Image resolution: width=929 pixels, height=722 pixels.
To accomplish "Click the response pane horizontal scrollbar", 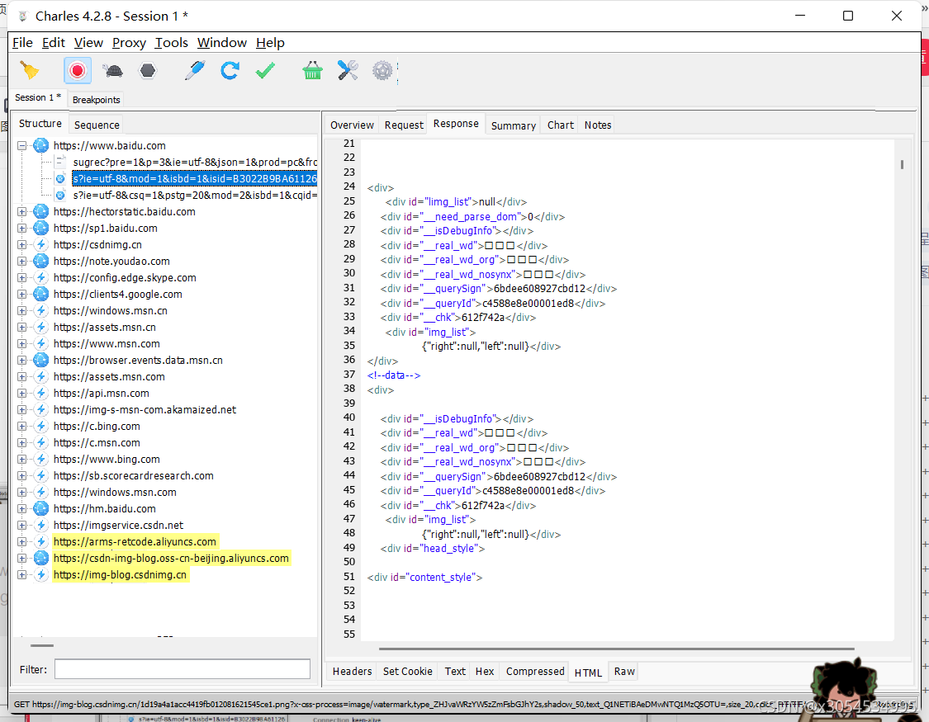I will pyautogui.click(x=616, y=649).
